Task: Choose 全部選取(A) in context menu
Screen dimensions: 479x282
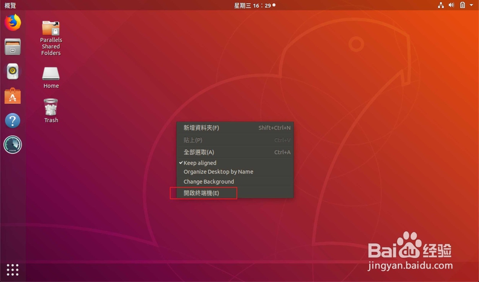Action: point(235,152)
